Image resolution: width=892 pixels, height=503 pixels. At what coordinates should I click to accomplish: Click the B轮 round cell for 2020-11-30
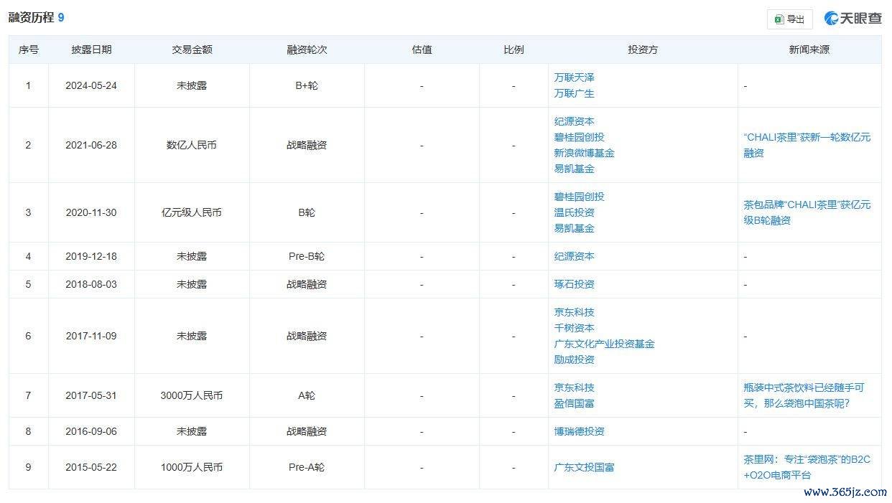pos(307,212)
